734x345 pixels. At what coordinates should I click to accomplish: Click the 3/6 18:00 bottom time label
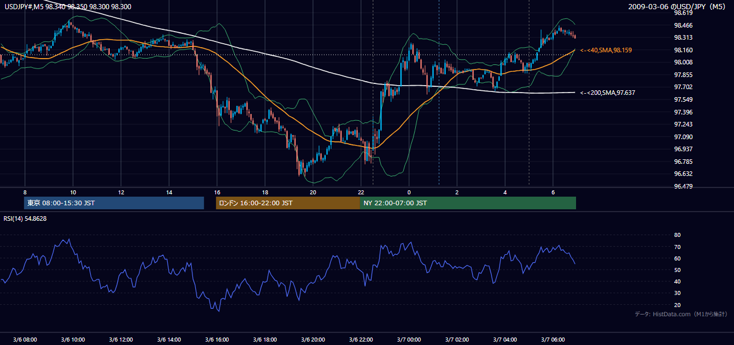click(265, 339)
